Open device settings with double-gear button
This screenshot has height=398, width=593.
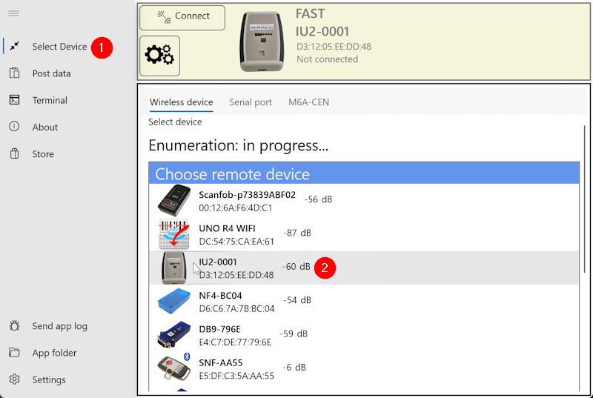pyautogui.click(x=159, y=56)
